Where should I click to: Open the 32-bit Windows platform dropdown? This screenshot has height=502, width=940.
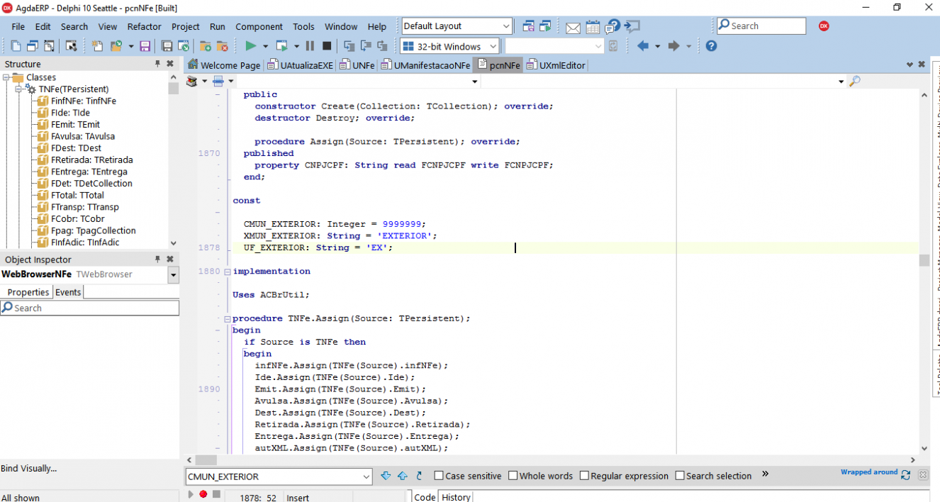pos(449,47)
